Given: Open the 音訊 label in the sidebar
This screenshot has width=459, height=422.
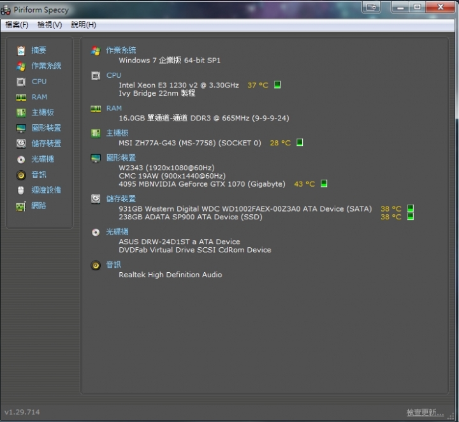Looking at the screenshot, I should tap(39, 175).
